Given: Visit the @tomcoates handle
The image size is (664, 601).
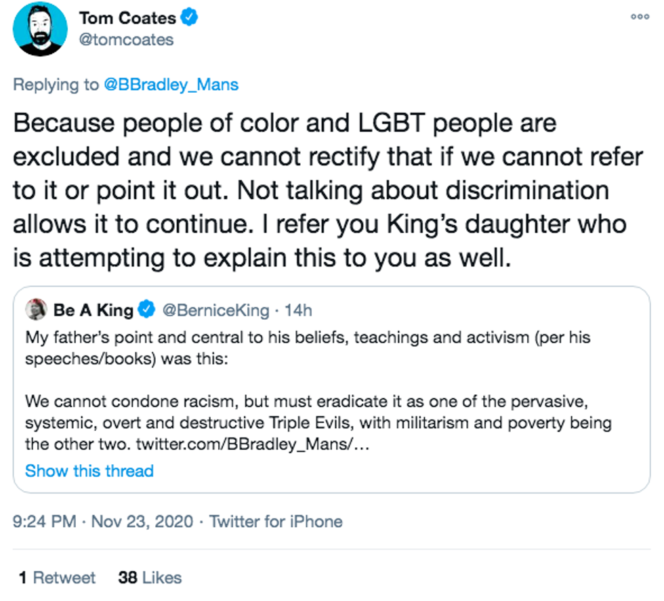Looking at the screenshot, I should pos(126,39).
